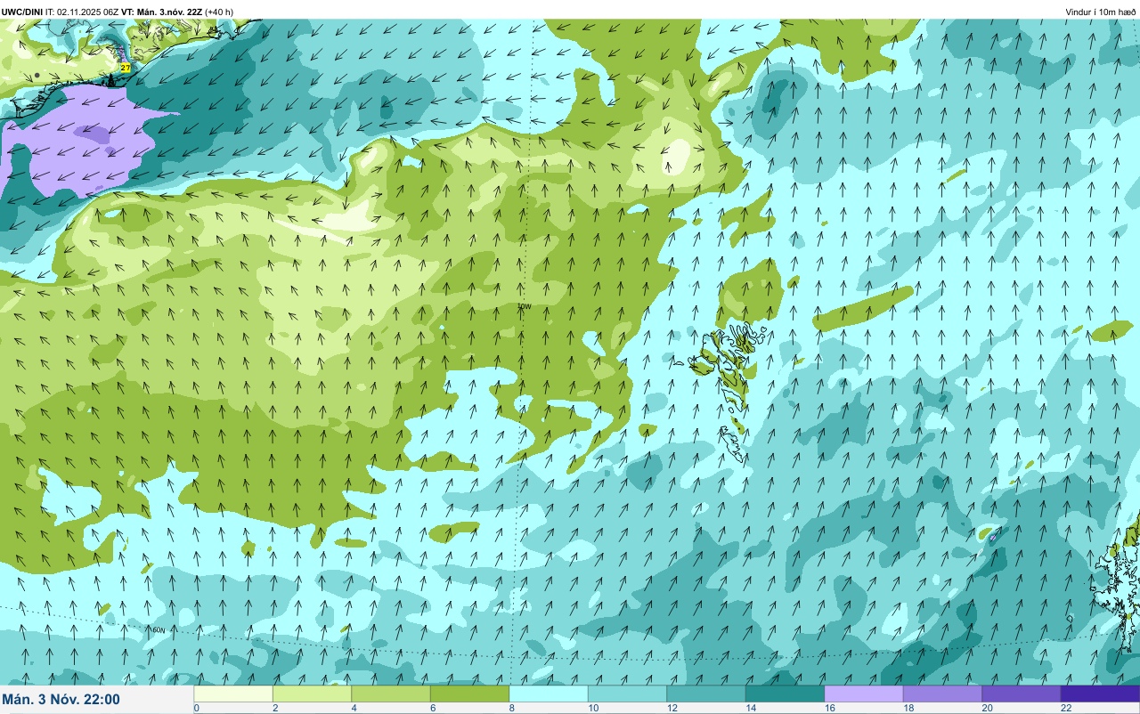1140x714 pixels.
Task: Click the 2–4 light green legend swatch
Action: 312,694
